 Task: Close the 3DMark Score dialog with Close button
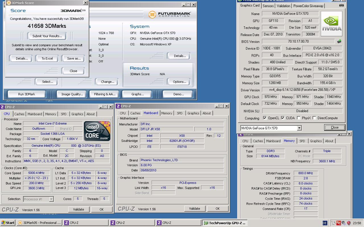click(73, 71)
